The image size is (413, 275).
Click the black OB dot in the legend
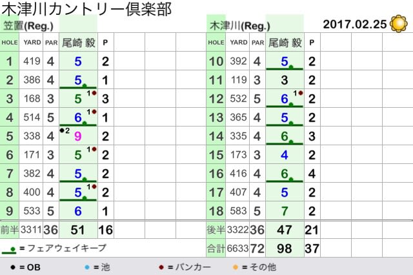pyautogui.click(x=13, y=267)
